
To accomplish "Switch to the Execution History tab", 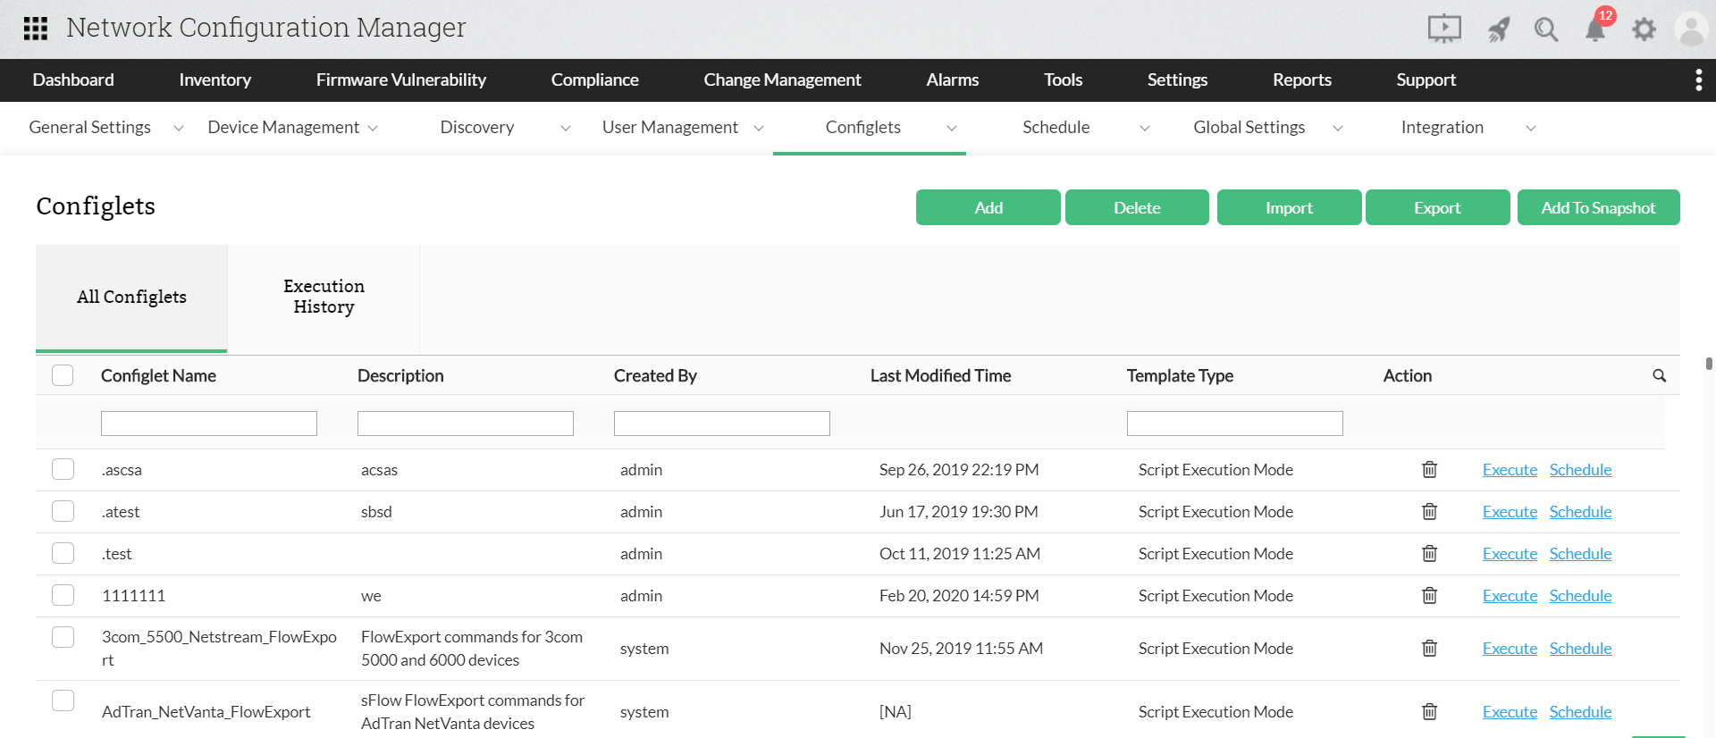I will pyautogui.click(x=324, y=297).
